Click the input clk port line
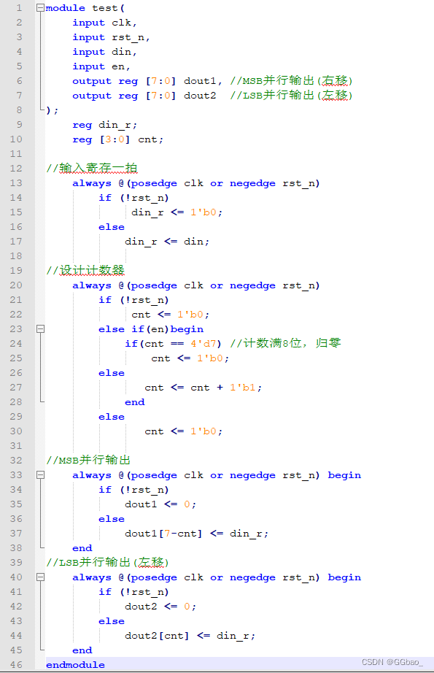This screenshot has width=434, height=673. 104,23
